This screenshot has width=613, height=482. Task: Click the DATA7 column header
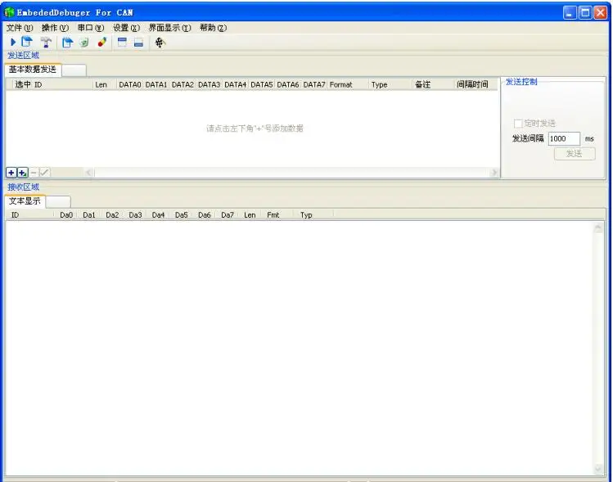coord(314,85)
